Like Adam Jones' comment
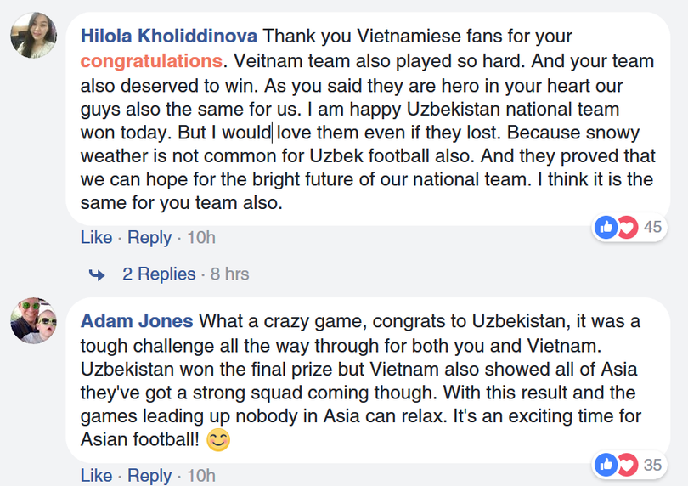The image size is (688, 486). 96,476
